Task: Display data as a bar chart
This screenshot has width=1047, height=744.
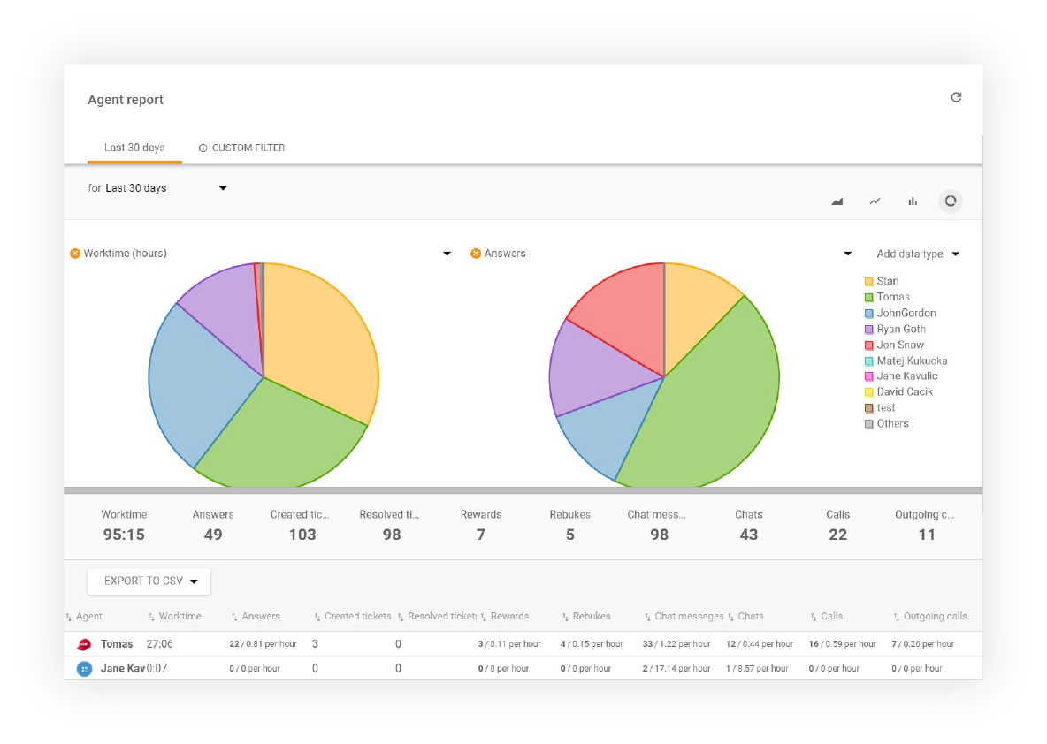Action: pos(913,201)
